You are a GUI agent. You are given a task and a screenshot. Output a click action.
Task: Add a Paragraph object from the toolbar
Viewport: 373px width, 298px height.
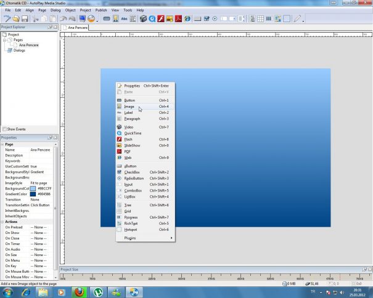click(133, 18)
